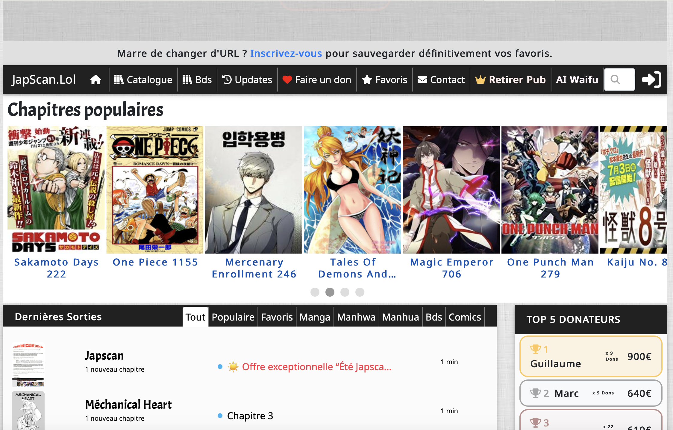Open the Catalogue books icon menu
The image size is (673, 430).
[x=119, y=80]
